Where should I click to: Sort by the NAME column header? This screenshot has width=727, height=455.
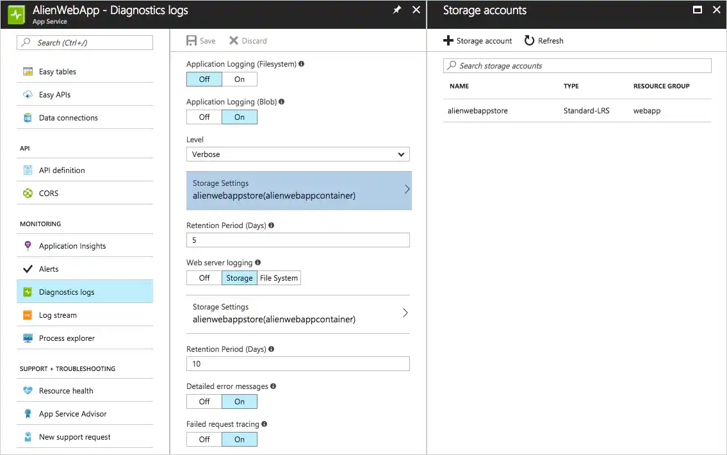(459, 87)
